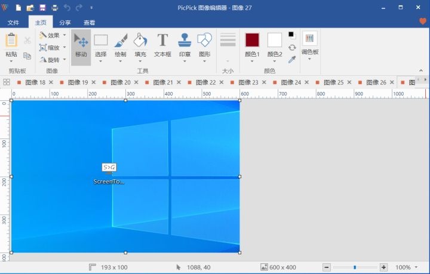
Task: Click the New file icon in title bar
Action: coord(19,8)
